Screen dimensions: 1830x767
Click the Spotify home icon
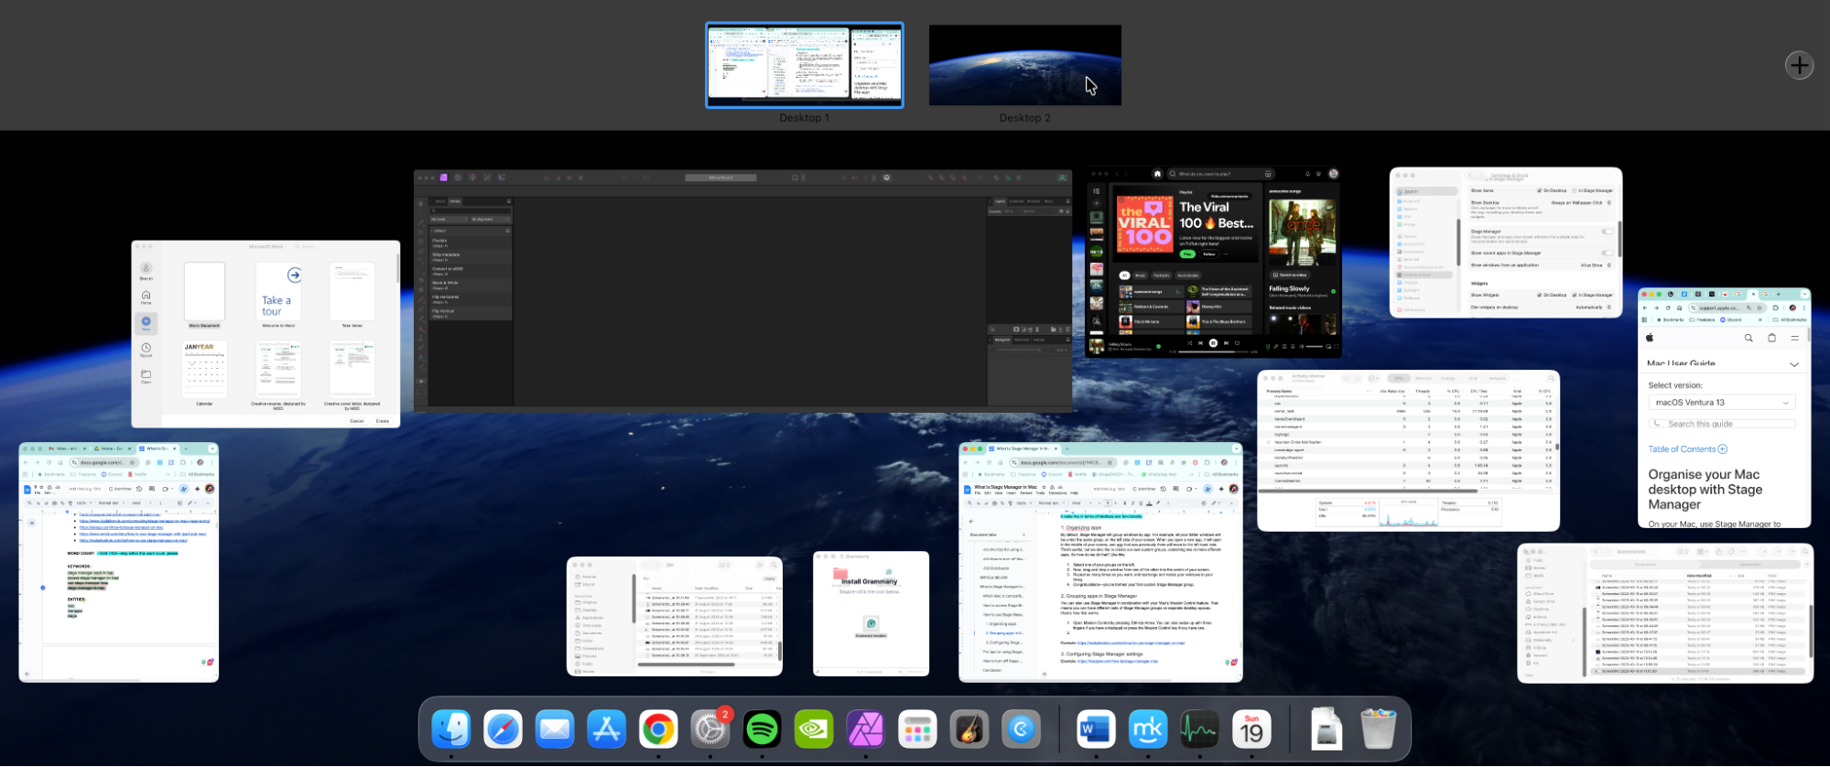(x=1157, y=174)
